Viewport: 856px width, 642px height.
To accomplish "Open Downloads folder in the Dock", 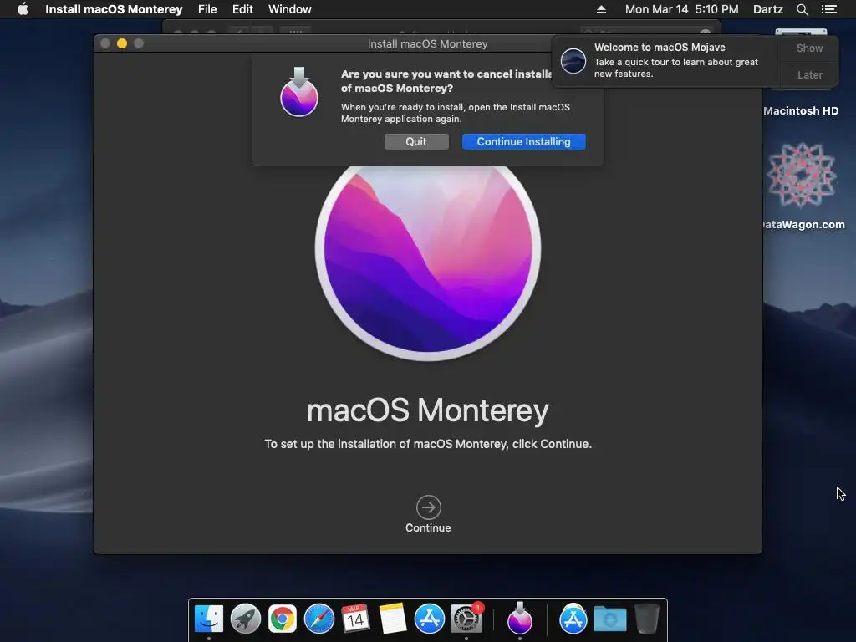I will [610, 619].
